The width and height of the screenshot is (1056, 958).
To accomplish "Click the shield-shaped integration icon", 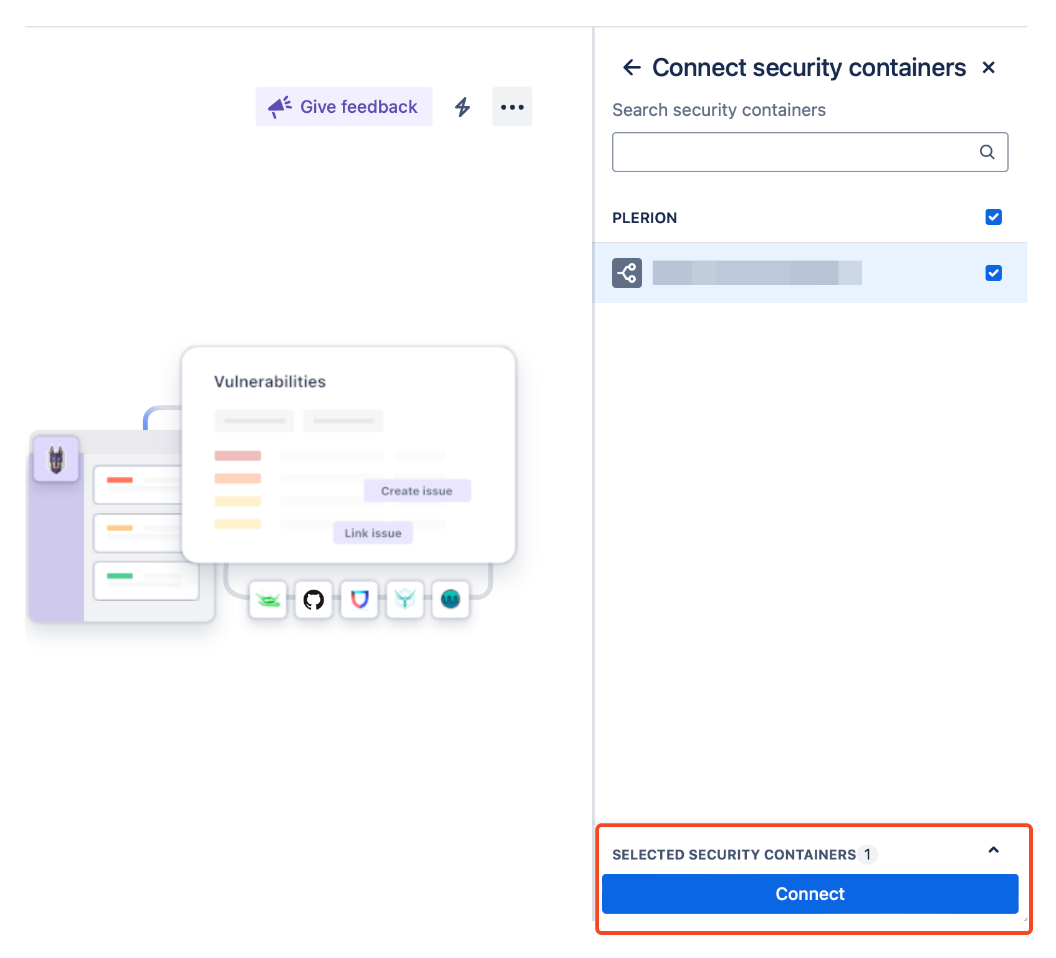I will click(x=359, y=600).
